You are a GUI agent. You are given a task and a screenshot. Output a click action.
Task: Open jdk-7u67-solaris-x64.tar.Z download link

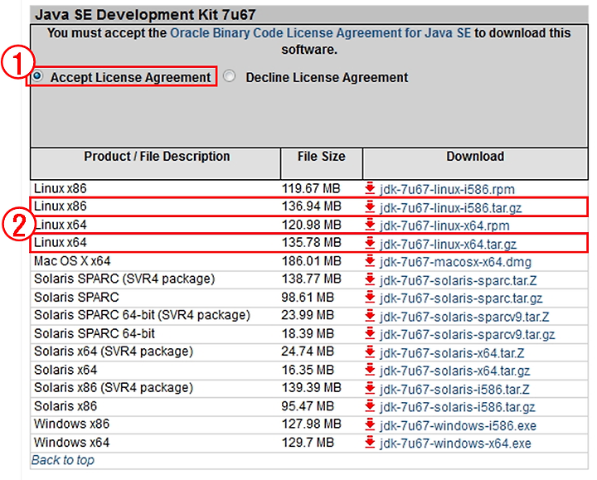(x=452, y=353)
